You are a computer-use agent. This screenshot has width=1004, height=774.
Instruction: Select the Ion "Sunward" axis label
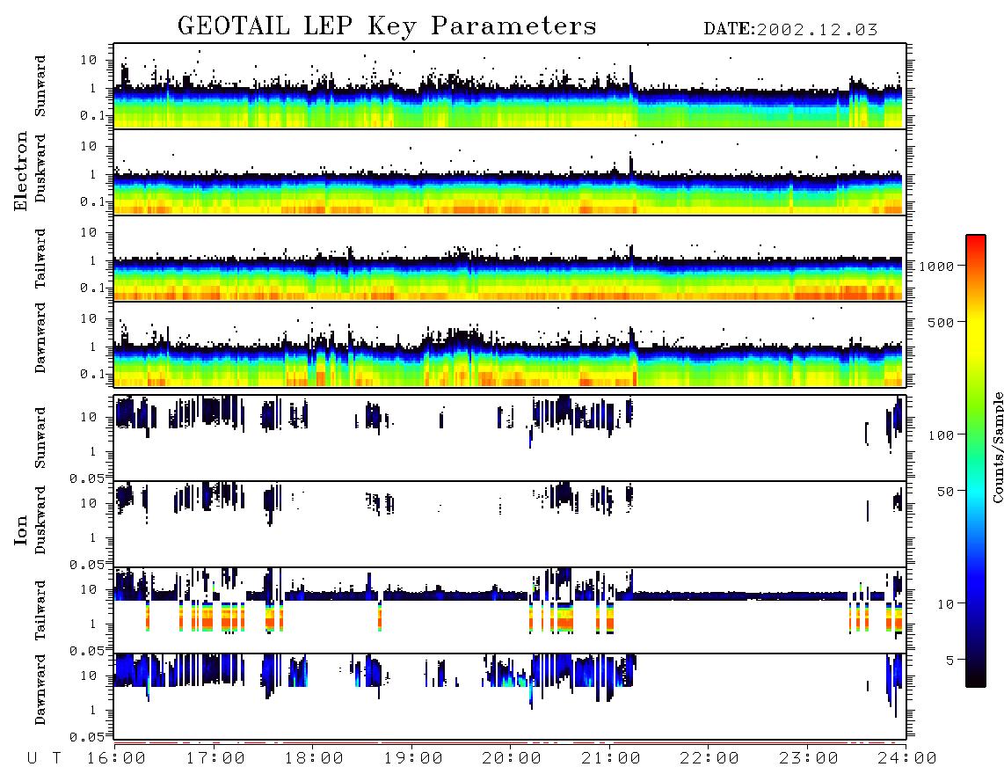(40, 438)
